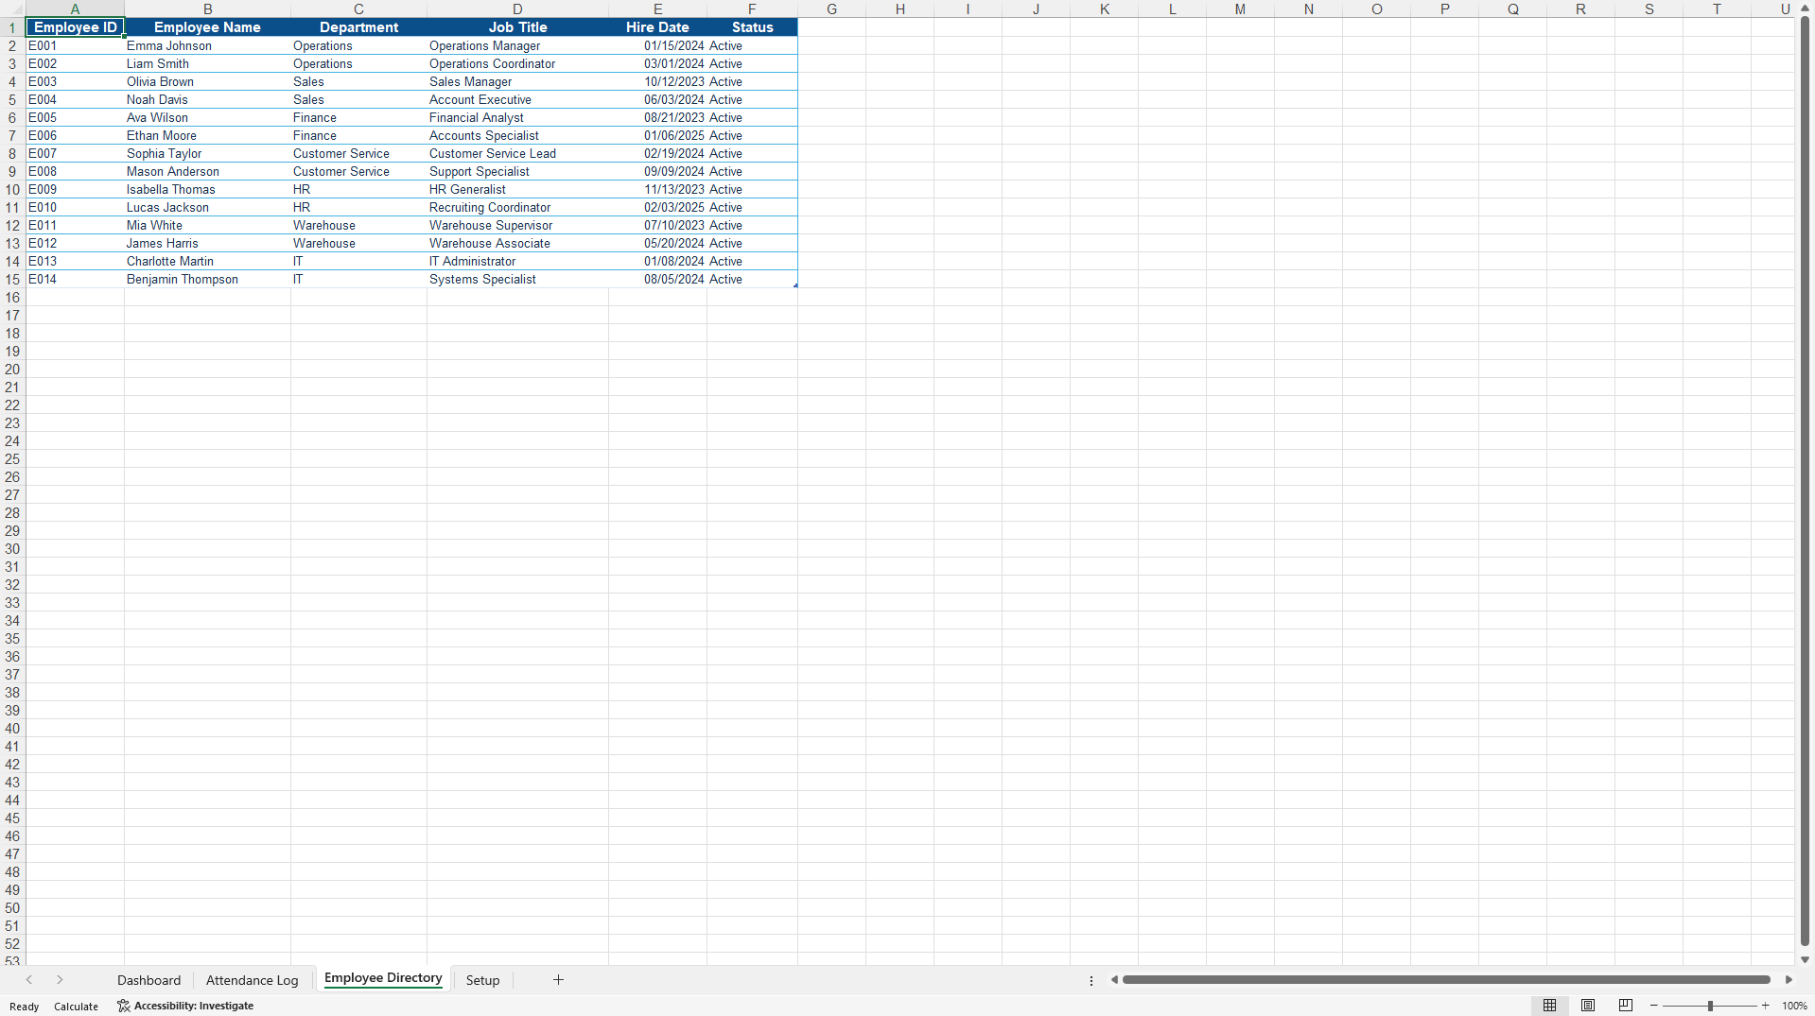The width and height of the screenshot is (1815, 1016).
Task: Select cell containing Charlotte Martin
Action: (x=207, y=261)
